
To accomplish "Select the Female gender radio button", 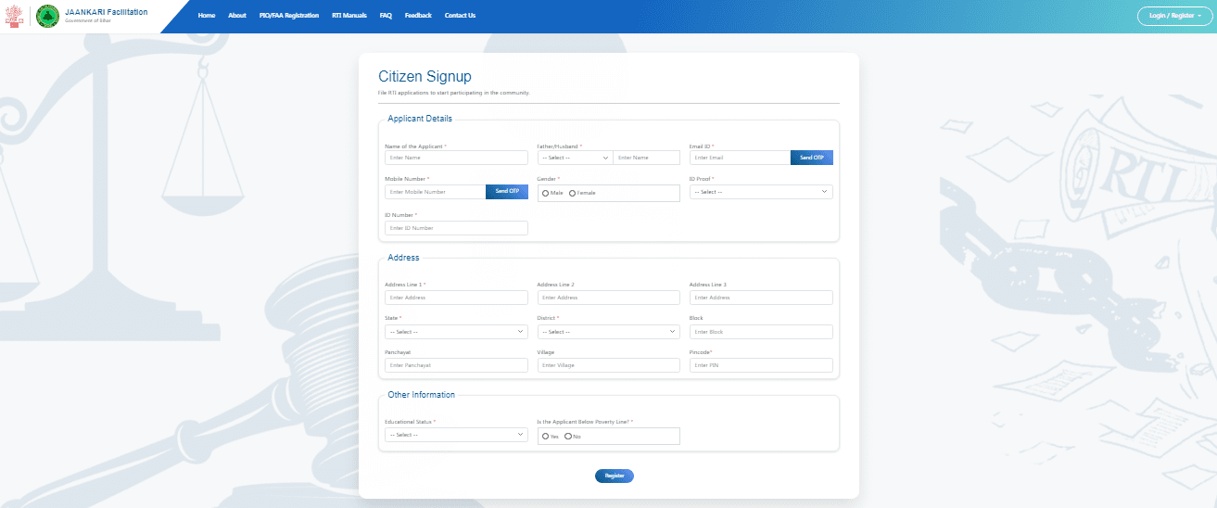I will click(572, 193).
